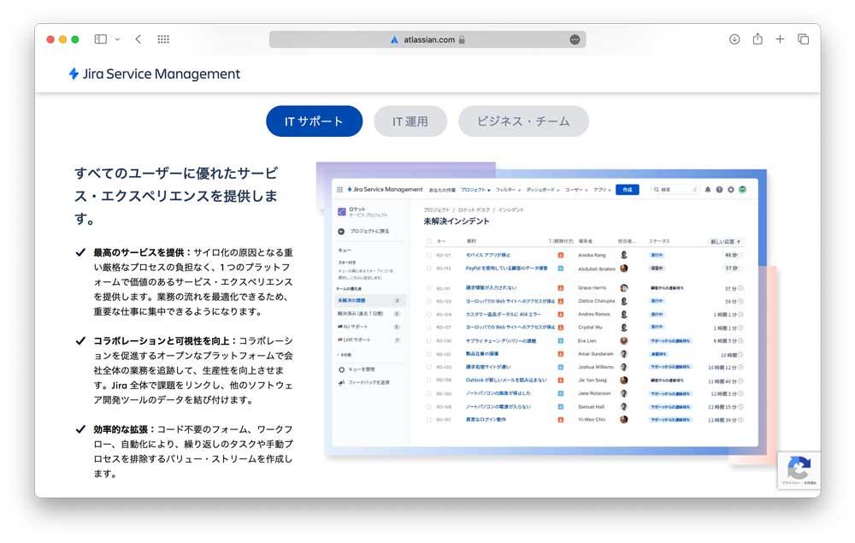Click the フィードバックを送信 megaphone icon
The image size is (855, 543).
tap(341, 383)
